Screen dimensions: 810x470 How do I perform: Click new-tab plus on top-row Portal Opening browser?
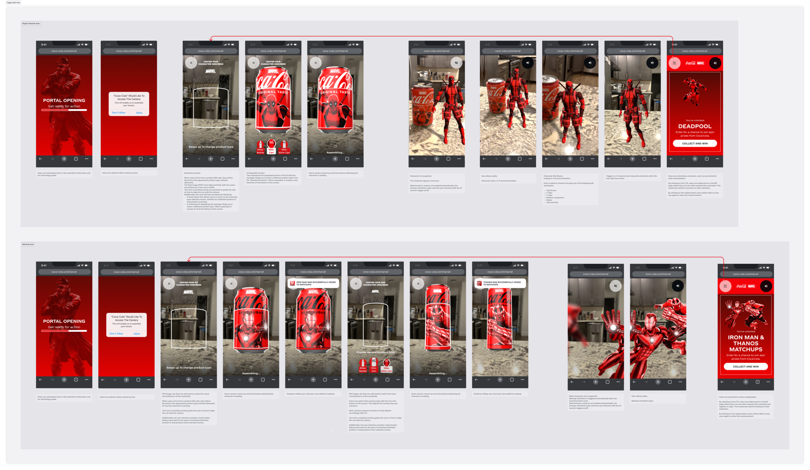click(x=64, y=159)
